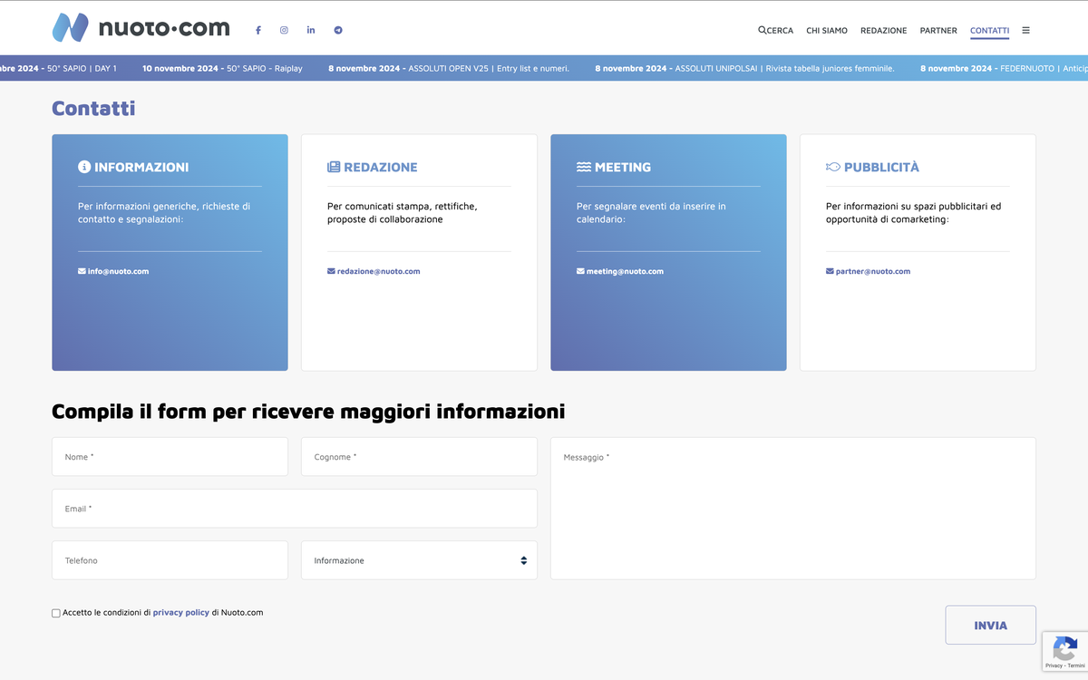Open the Facebook social icon
The image size is (1088, 680).
click(257, 30)
